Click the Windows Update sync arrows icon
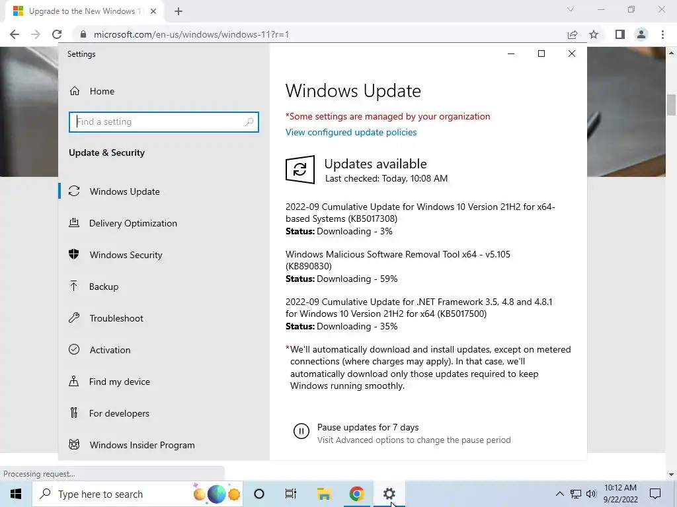This screenshot has width=677, height=507. click(74, 191)
